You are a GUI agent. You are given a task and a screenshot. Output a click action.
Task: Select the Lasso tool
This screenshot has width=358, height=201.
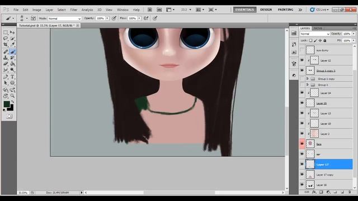(x=6, y=39)
